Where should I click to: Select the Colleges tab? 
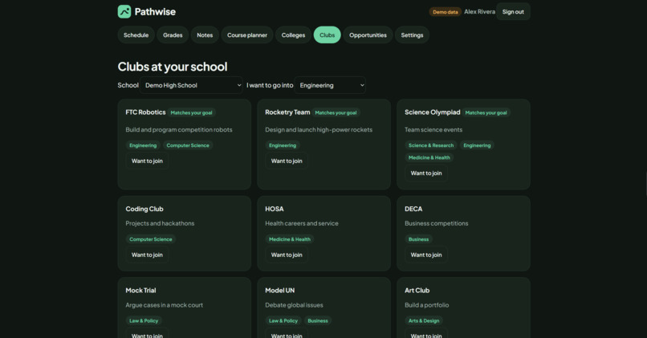293,35
